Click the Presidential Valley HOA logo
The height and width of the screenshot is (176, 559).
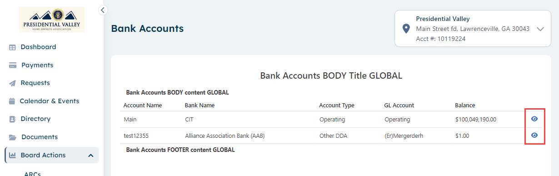click(52, 20)
